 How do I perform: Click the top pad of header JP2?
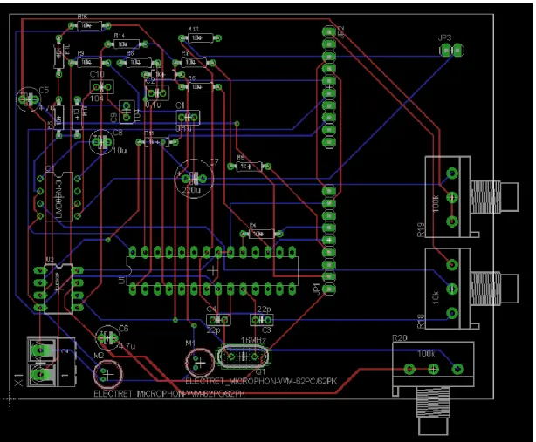tap(328, 31)
